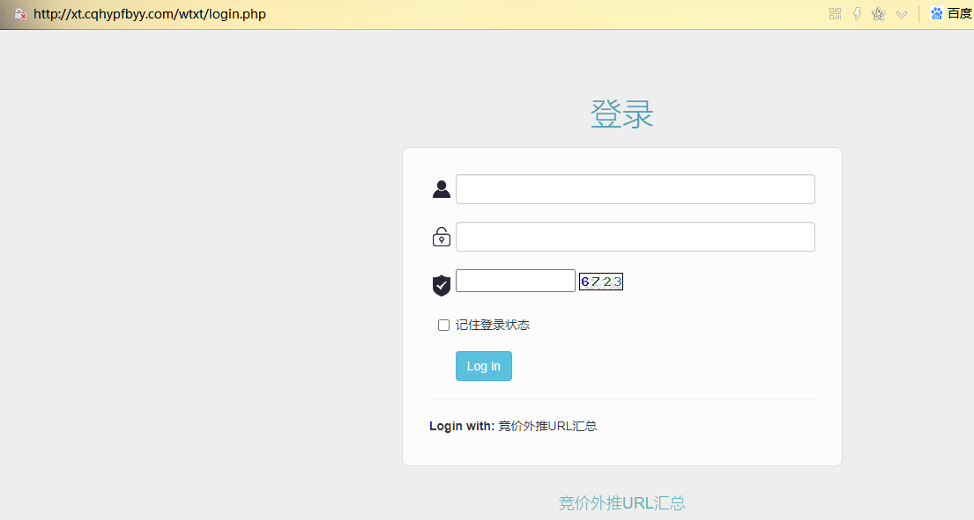Click the lightning bolt speed mode icon

pyautogui.click(x=857, y=14)
